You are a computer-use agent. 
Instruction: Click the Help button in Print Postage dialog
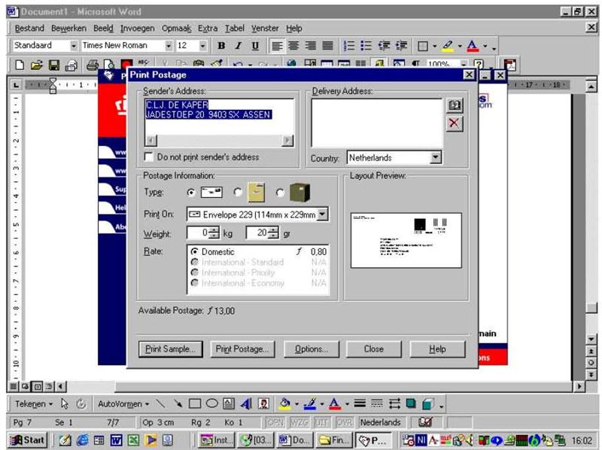437,349
